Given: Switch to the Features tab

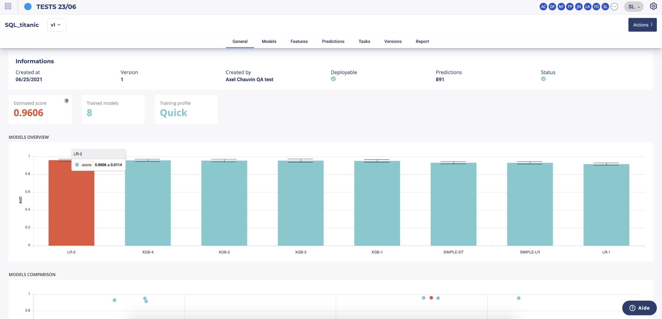Looking at the screenshot, I should (x=299, y=41).
